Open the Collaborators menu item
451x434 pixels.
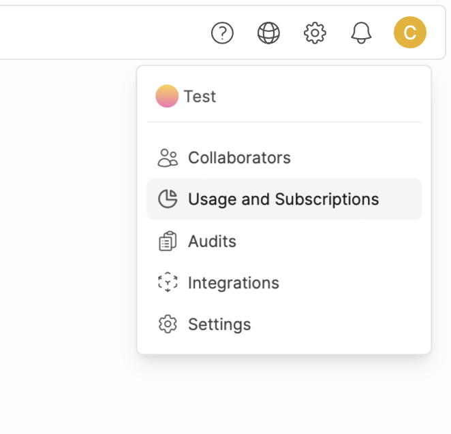(239, 158)
